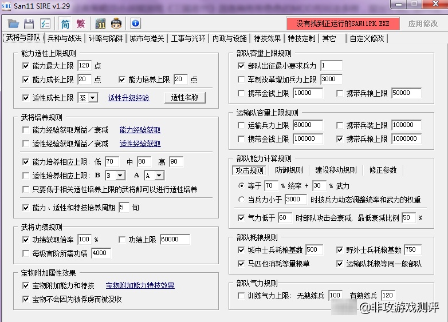The image size is (448, 322).
Task: Click 部队出征最小要求兵力 input field
Action: point(331,66)
